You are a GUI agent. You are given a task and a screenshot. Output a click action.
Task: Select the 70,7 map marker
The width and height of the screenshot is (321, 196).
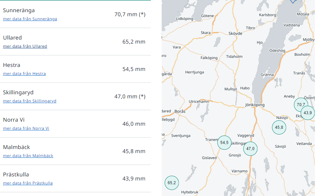point(300,104)
